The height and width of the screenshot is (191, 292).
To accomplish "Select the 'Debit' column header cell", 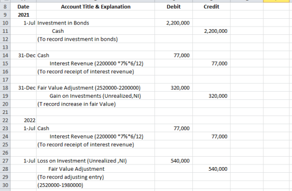I will click(174, 7).
